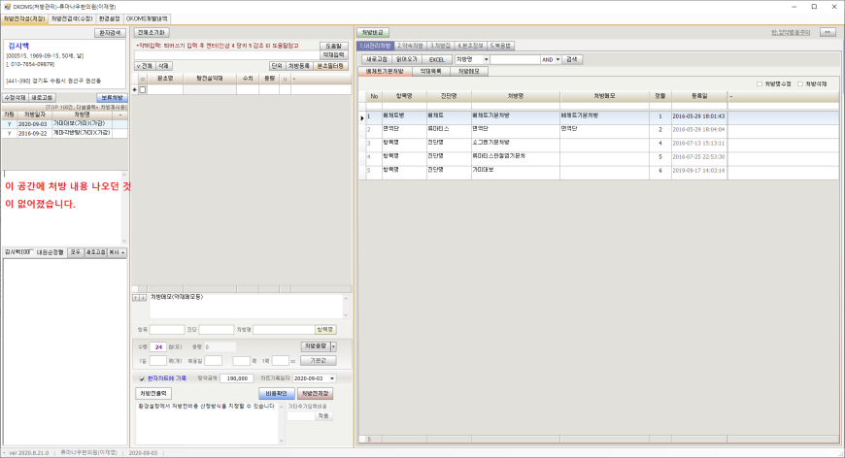Click the yellow button beside 처방명 field
Viewport: 845px width, 458px height.
pos(325,329)
